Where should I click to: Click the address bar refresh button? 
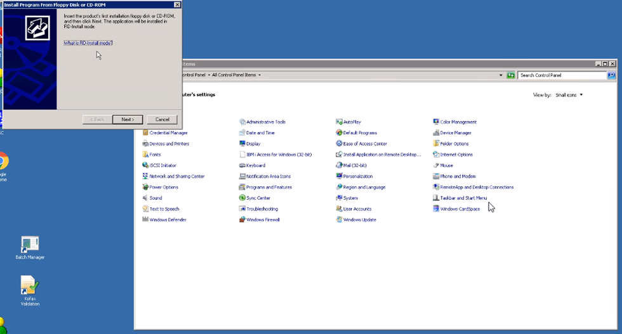coord(510,75)
